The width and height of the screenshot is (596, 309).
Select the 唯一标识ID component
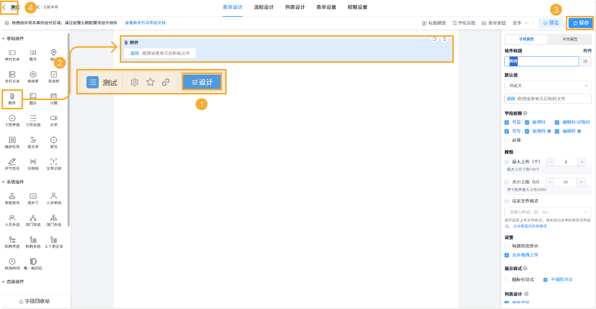33,262
